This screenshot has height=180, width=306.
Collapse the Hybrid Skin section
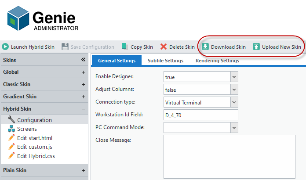pos(84,109)
